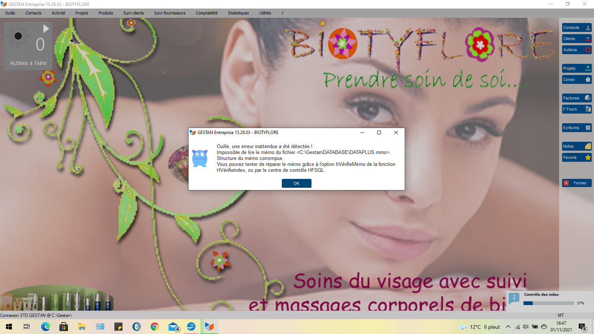The height and width of the screenshot is (334, 594).
Task: Open the Clients sidebar shortcut
Action: pyautogui.click(x=577, y=39)
